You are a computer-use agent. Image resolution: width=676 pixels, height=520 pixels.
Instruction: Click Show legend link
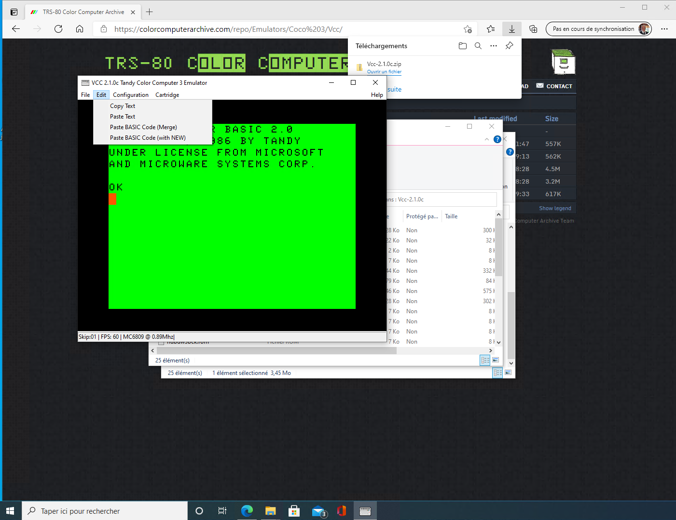555,208
